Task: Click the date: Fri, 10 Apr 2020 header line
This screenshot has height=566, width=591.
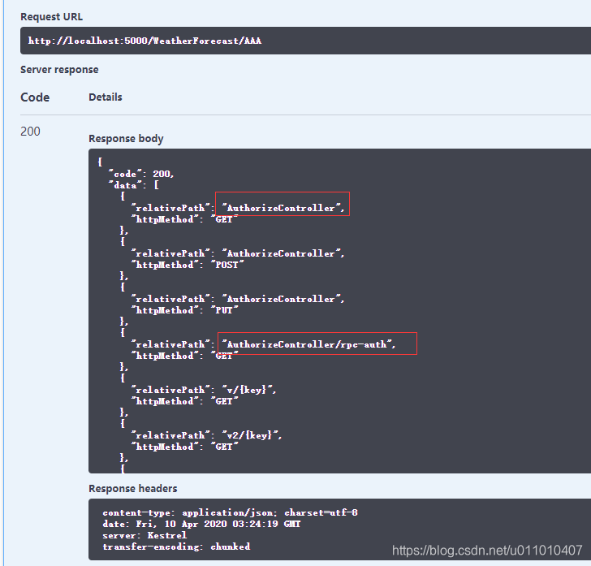Action: pyautogui.click(x=201, y=524)
